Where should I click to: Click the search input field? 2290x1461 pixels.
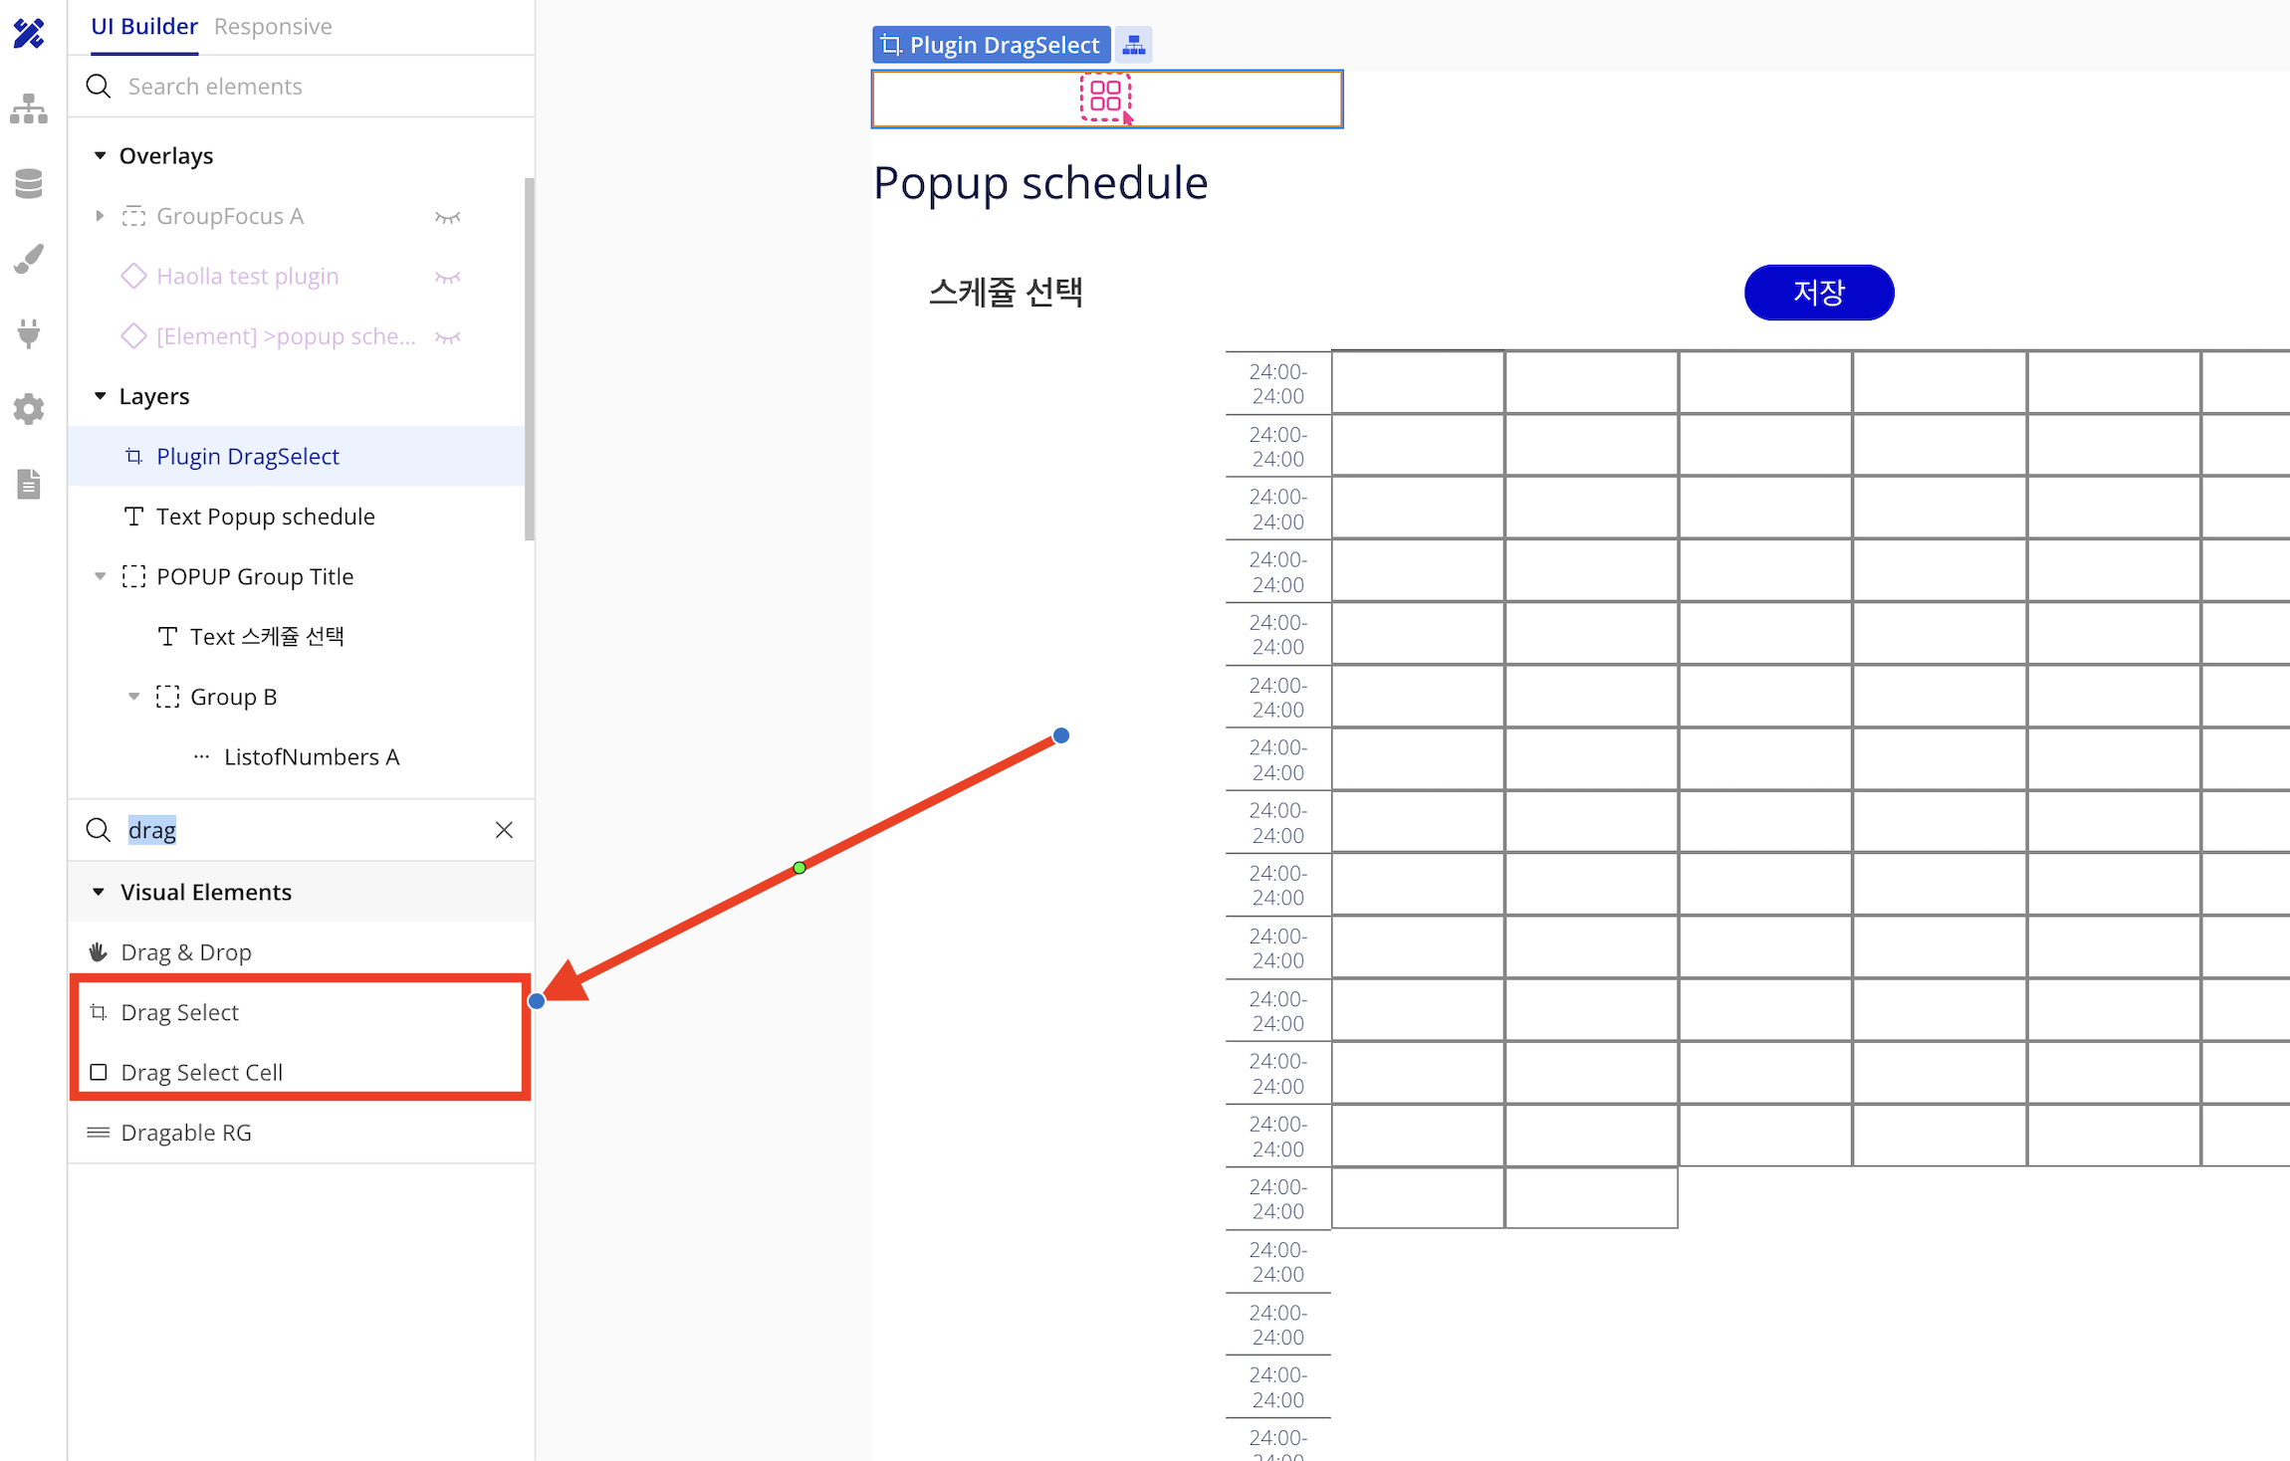(x=301, y=829)
